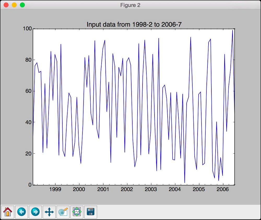Go back to previous view arrow
The height and width of the screenshot is (220, 261).
point(21,212)
